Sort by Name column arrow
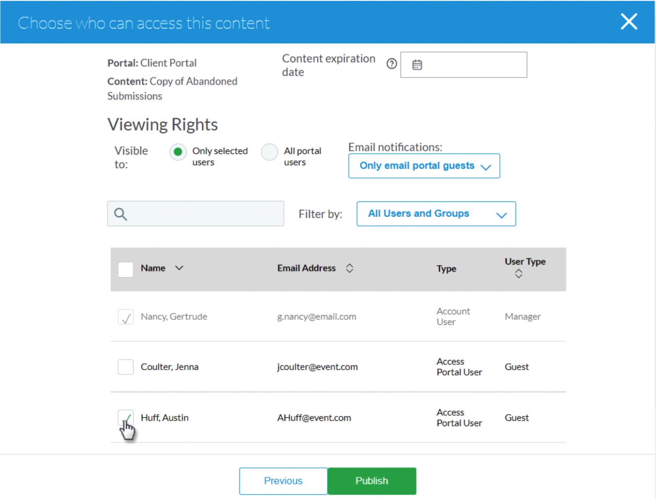Screen dimensions: 656x499 click(x=179, y=268)
